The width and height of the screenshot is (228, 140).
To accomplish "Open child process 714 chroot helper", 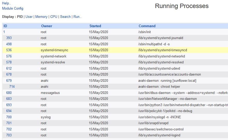I will pos(12,86).
